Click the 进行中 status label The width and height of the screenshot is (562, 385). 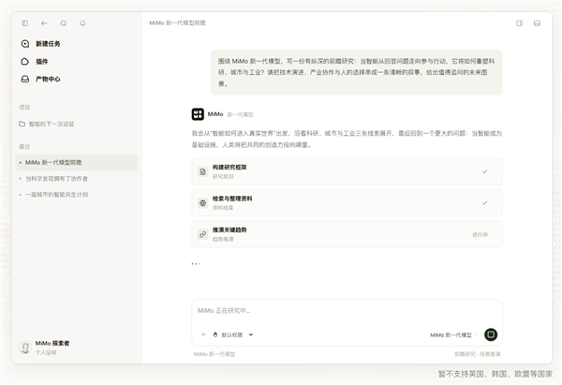click(x=480, y=234)
